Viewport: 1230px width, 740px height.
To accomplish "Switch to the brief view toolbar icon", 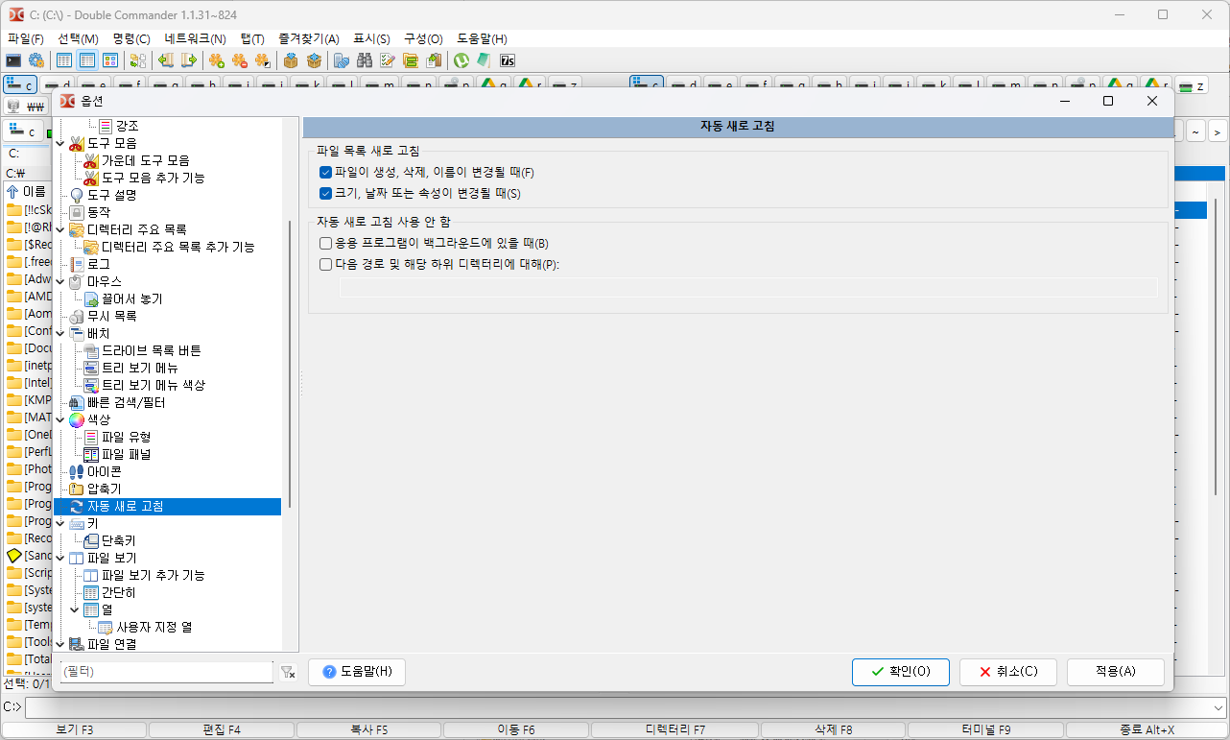I will [64, 60].
